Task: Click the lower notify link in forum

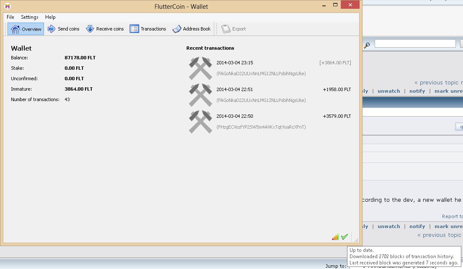Action: point(417,226)
